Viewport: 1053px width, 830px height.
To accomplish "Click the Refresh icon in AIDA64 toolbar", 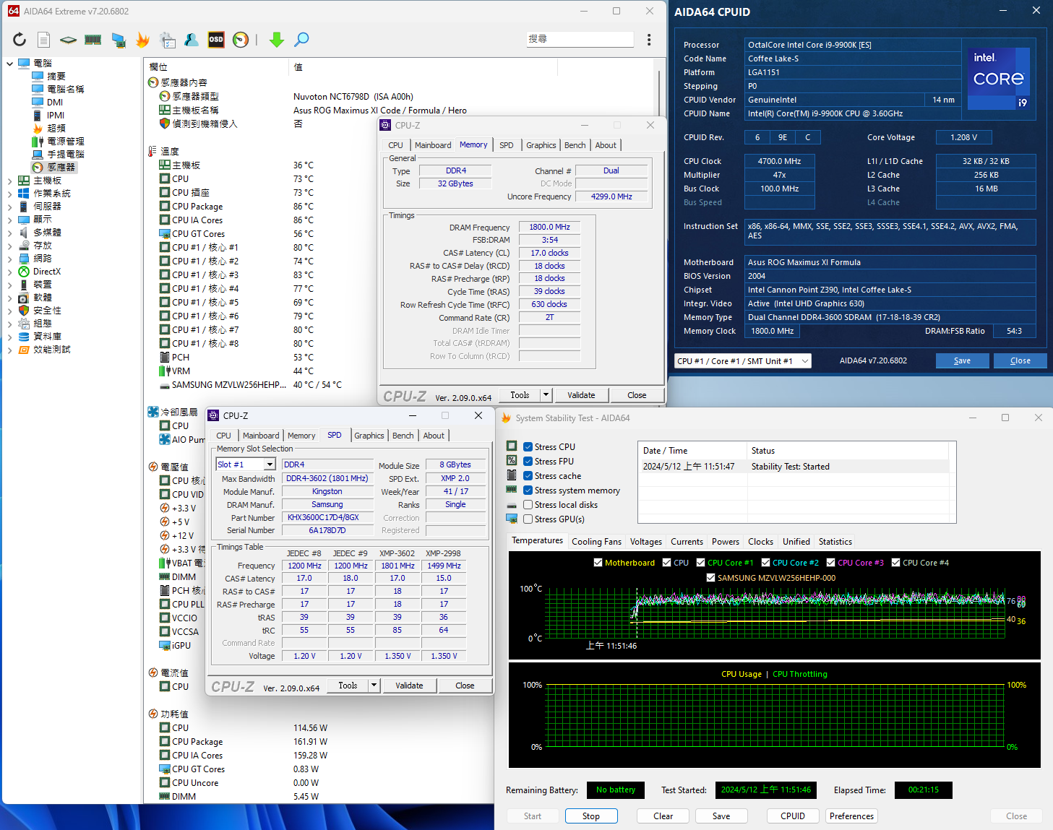I will (x=20, y=40).
